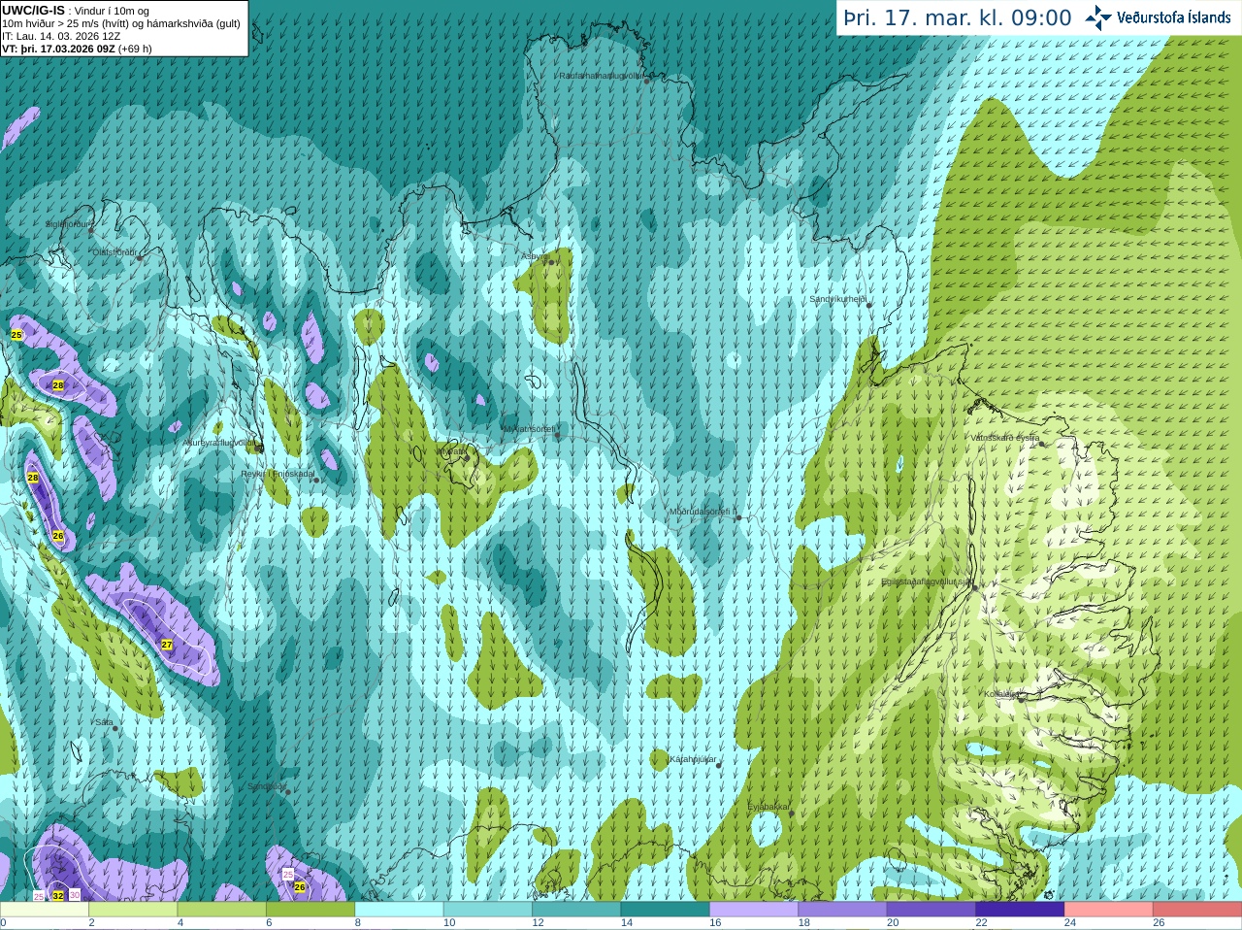Select the Ólafsfjörður station label

click(114, 252)
